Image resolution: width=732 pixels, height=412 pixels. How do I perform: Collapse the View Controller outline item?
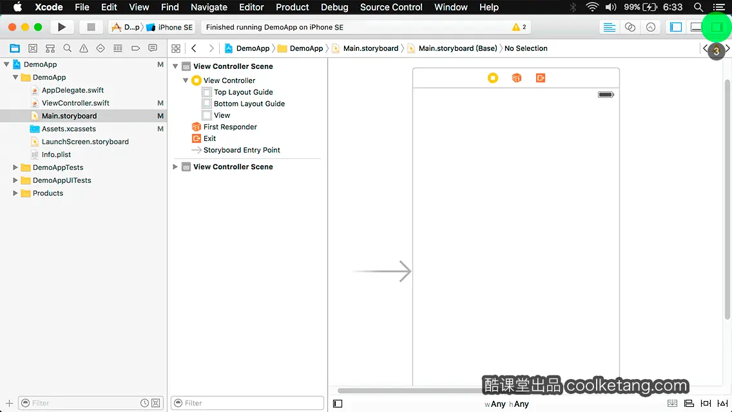(x=186, y=80)
